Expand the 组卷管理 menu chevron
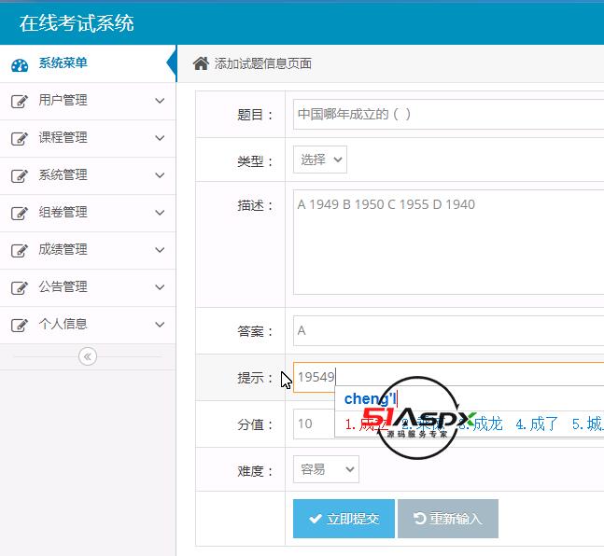Image resolution: width=604 pixels, height=556 pixels. pos(160,213)
